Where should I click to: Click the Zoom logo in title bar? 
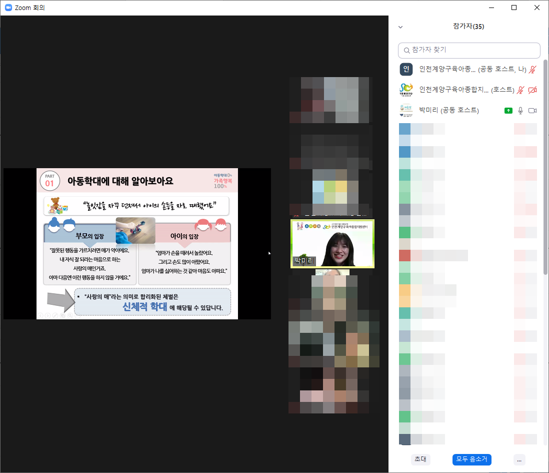8,8
